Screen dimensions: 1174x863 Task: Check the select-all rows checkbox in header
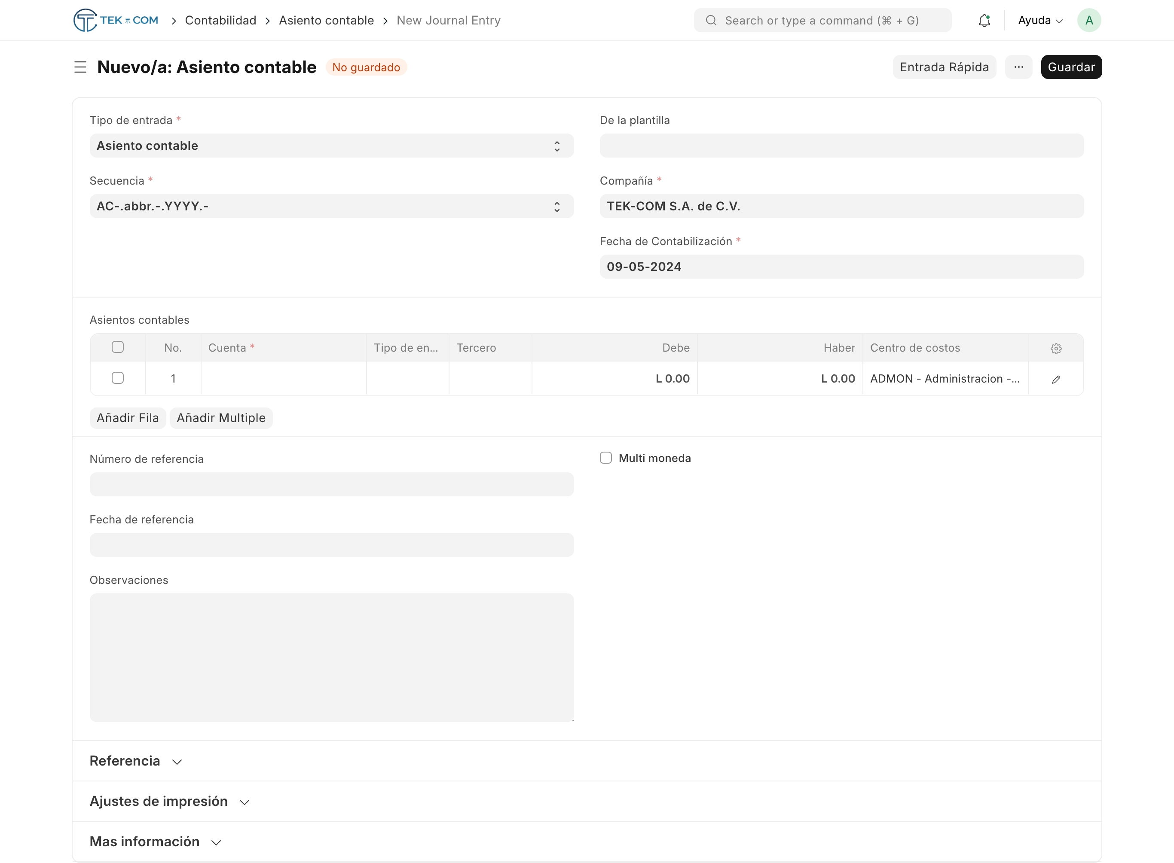[118, 347]
